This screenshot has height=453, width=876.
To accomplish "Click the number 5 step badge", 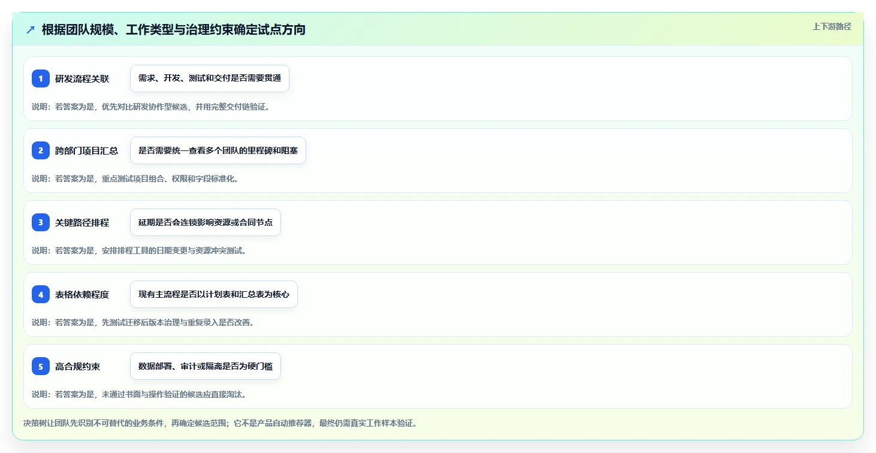I will click(x=41, y=366).
